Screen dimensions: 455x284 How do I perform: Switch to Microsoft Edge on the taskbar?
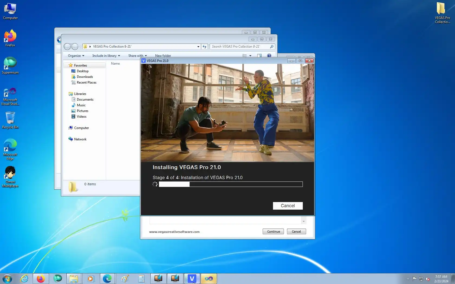[x=107, y=279]
